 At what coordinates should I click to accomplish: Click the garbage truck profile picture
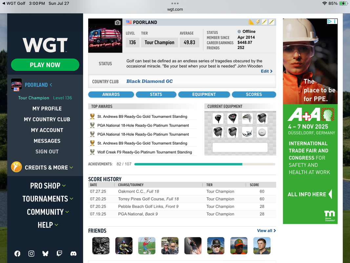pos(105,36)
